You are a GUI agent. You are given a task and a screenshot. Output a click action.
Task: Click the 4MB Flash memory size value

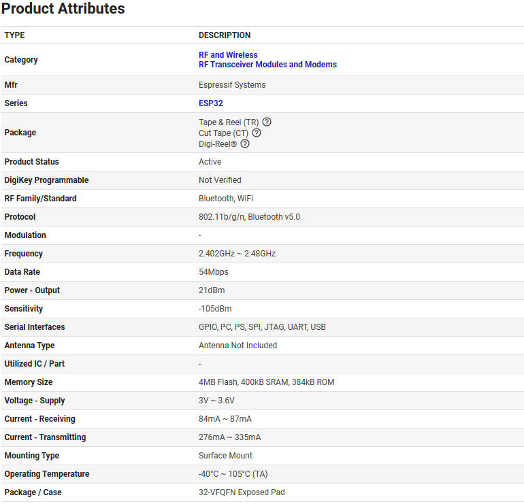[266, 382]
